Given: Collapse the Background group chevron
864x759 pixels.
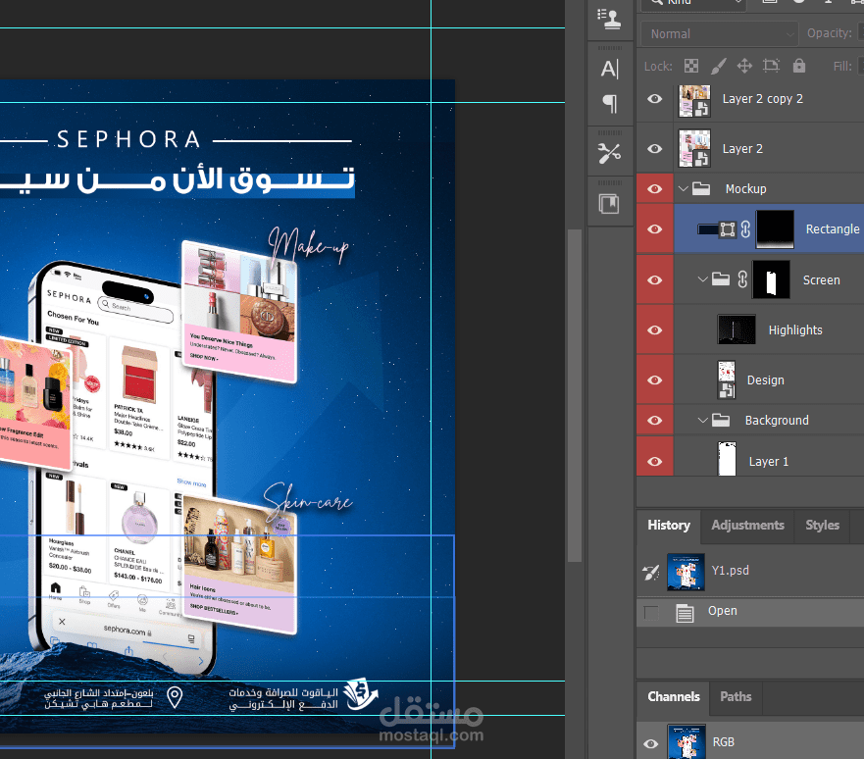Looking at the screenshot, I should pos(702,421).
